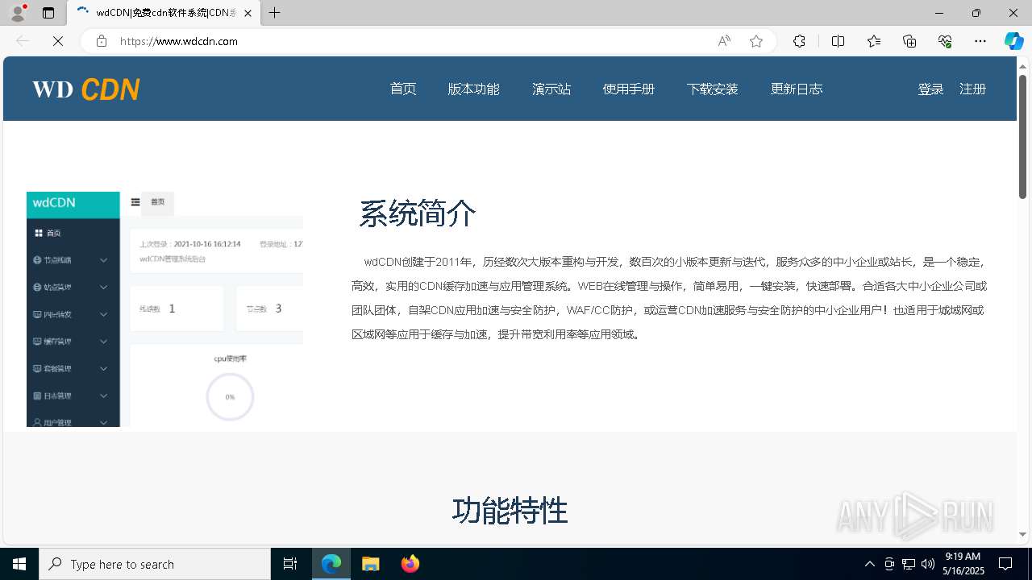Image resolution: width=1032 pixels, height=580 pixels.
Task: Open the Collections icon
Action: click(x=909, y=41)
